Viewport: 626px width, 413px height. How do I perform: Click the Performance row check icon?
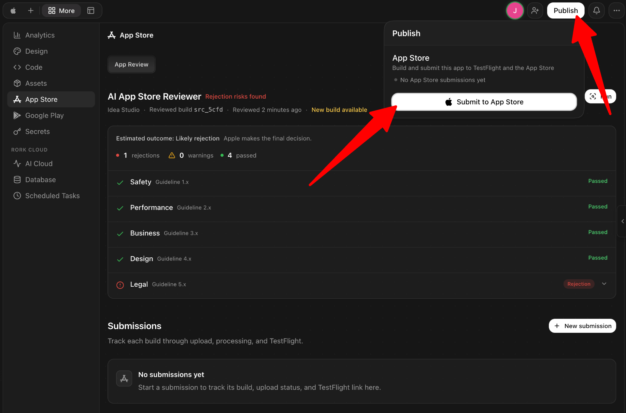pos(120,208)
